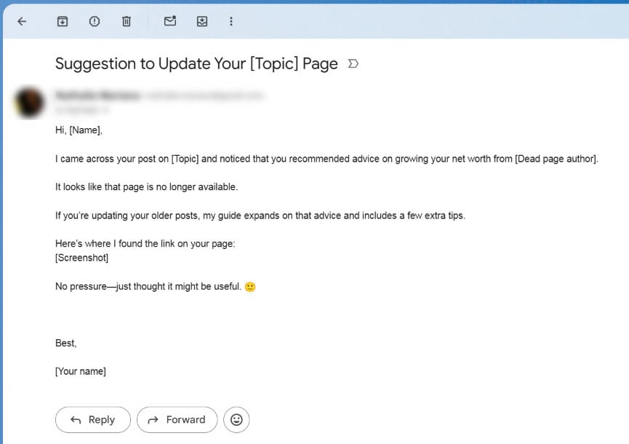Click the sender's profile picture
629x444 pixels.
tap(30, 103)
